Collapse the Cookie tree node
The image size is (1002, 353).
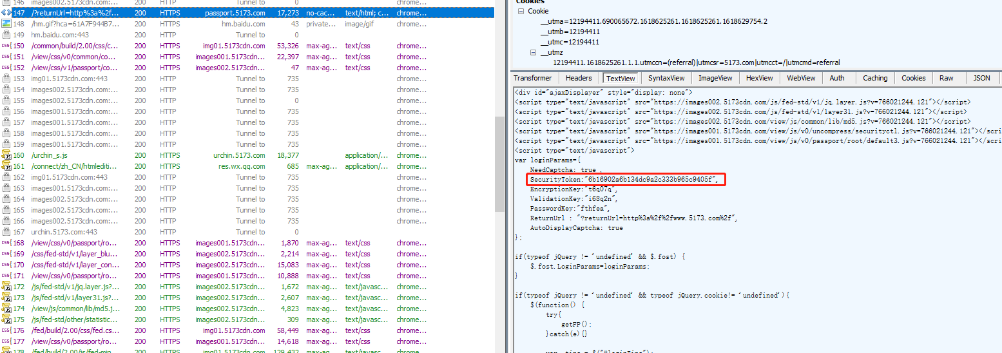(x=521, y=11)
